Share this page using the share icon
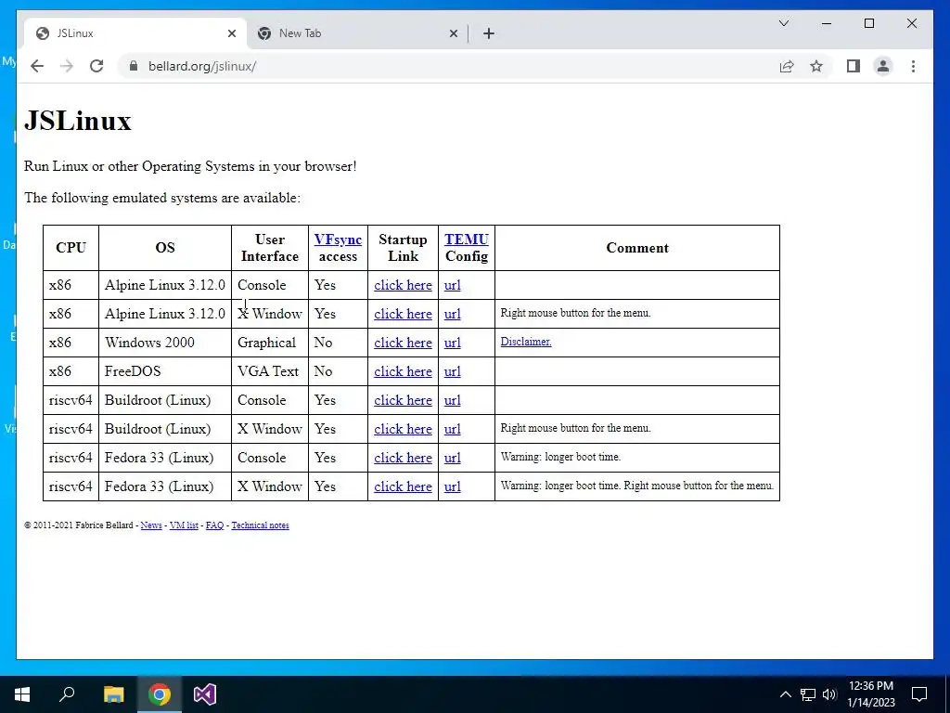 [x=787, y=66]
